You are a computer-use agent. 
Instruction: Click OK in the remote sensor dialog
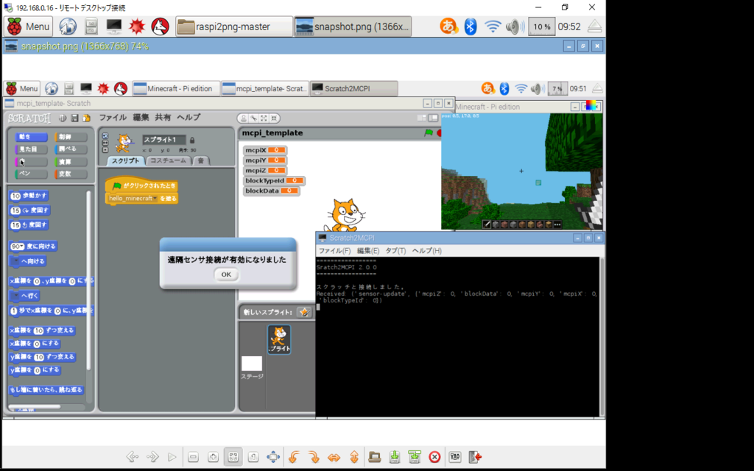[x=226, y=275]
